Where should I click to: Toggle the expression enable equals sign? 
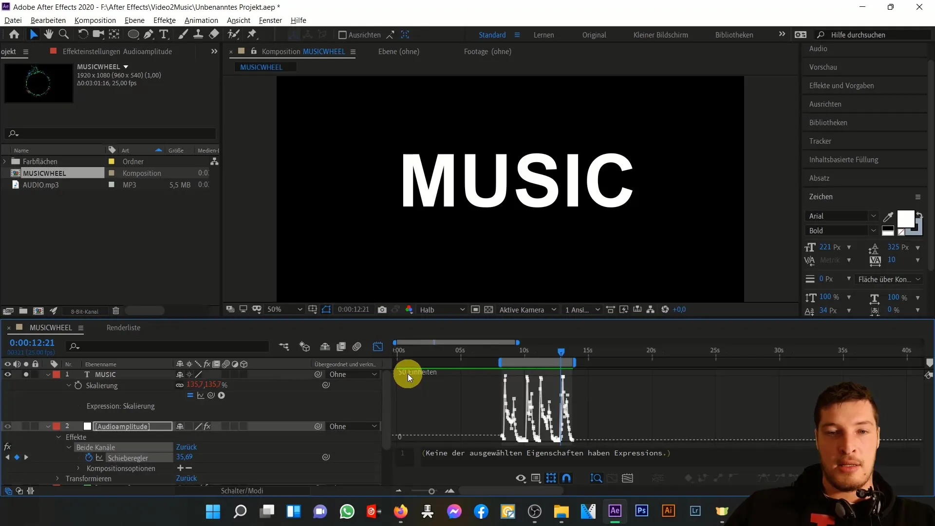coord(190,395)
